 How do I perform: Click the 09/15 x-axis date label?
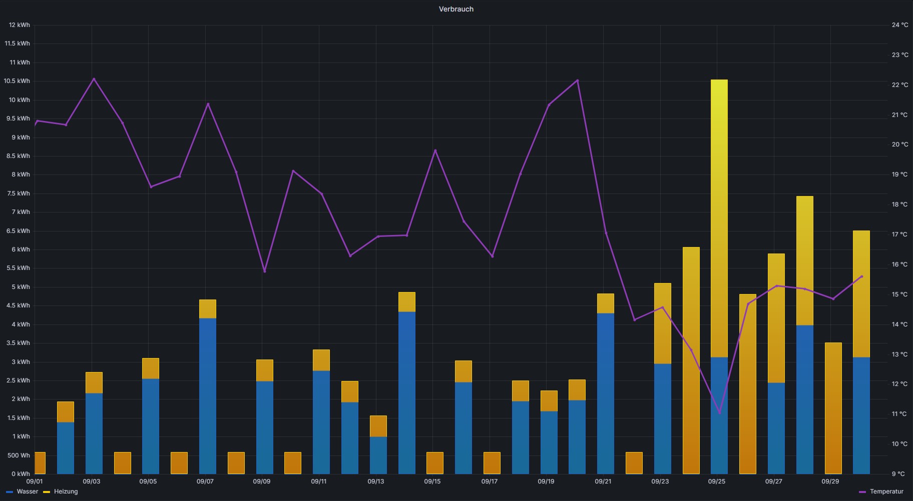click(x=432, y=481)
